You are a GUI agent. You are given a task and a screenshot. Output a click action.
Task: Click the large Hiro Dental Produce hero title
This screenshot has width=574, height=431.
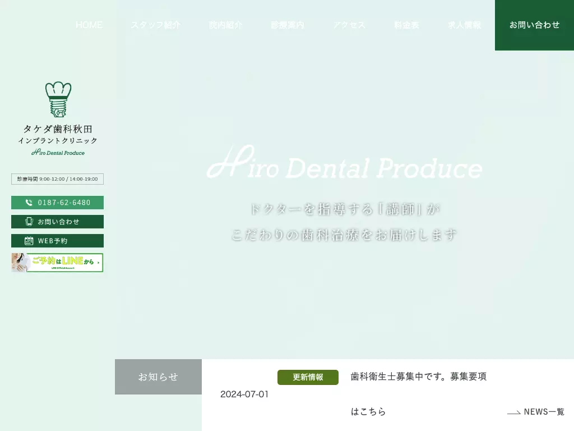point(345,162)
